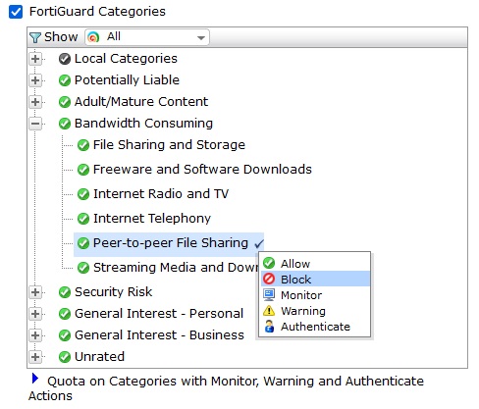Click the red Block icon in the menu
This screenshot has width=479, height=409.
[x=269, y=279]
